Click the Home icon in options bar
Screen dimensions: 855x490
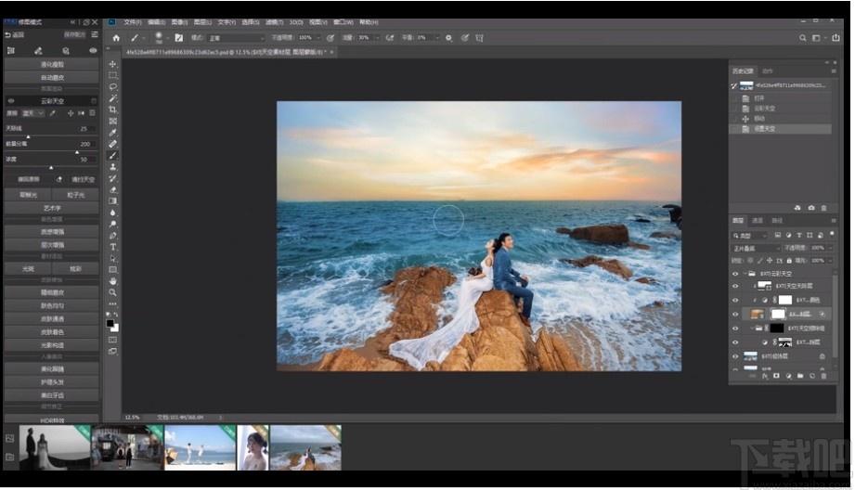(x=116, y=38)
